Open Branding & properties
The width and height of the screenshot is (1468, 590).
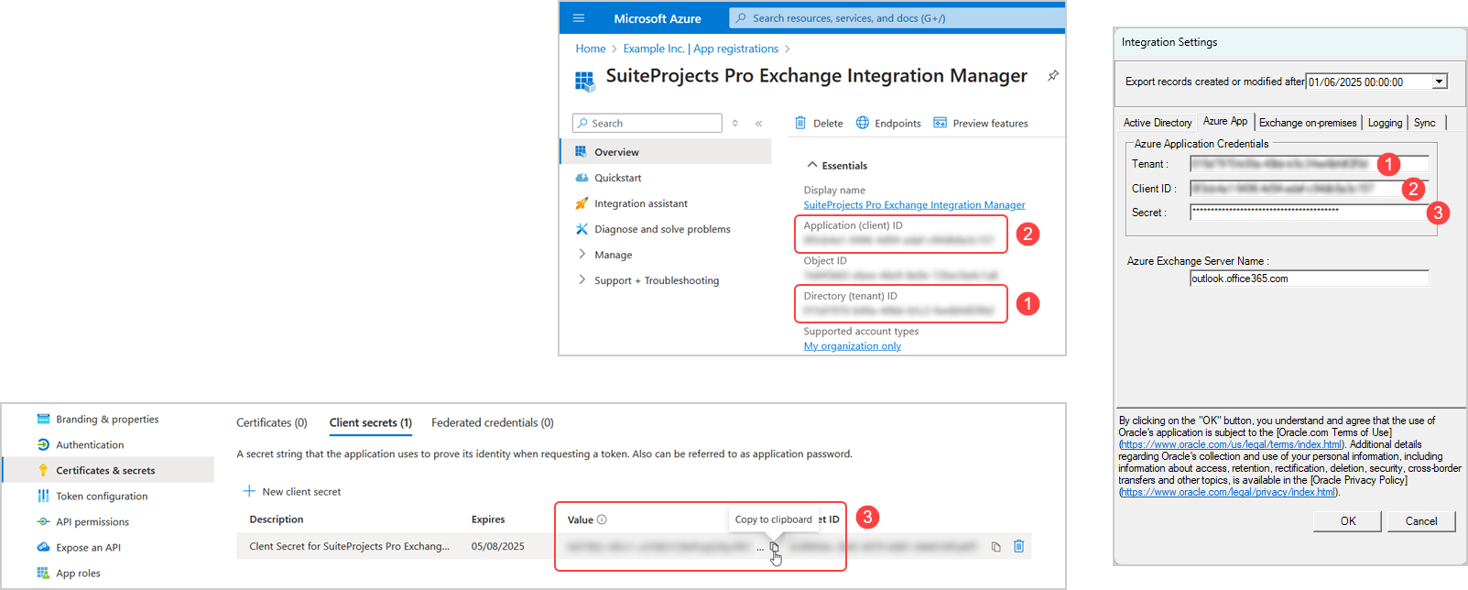[97, 420]
